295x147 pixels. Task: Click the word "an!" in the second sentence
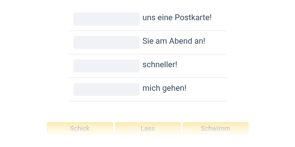click(x=199, y=41)
